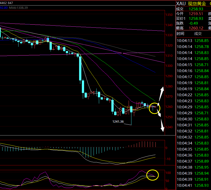211x190 pixels.
Task: Click the 买价1 bid price value
Action: tap(196, 19)
